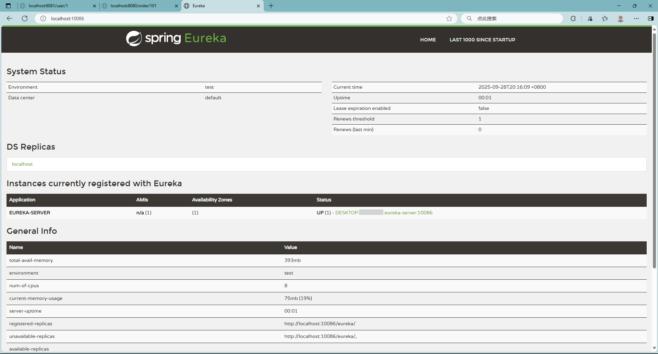The width and height of the screenshot is (658, 354).
Task: Open the favorites list icon
Action: pyautogui.click(x=605, y=18)
